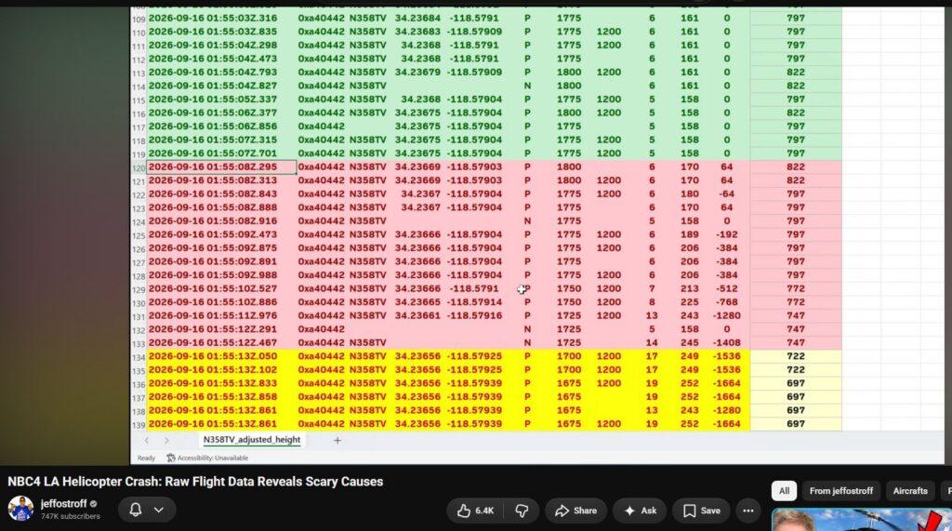The image size is (952, 531).
Task: Select the N358TV_adjusted_height sheet tab
Action: (251, 440)
